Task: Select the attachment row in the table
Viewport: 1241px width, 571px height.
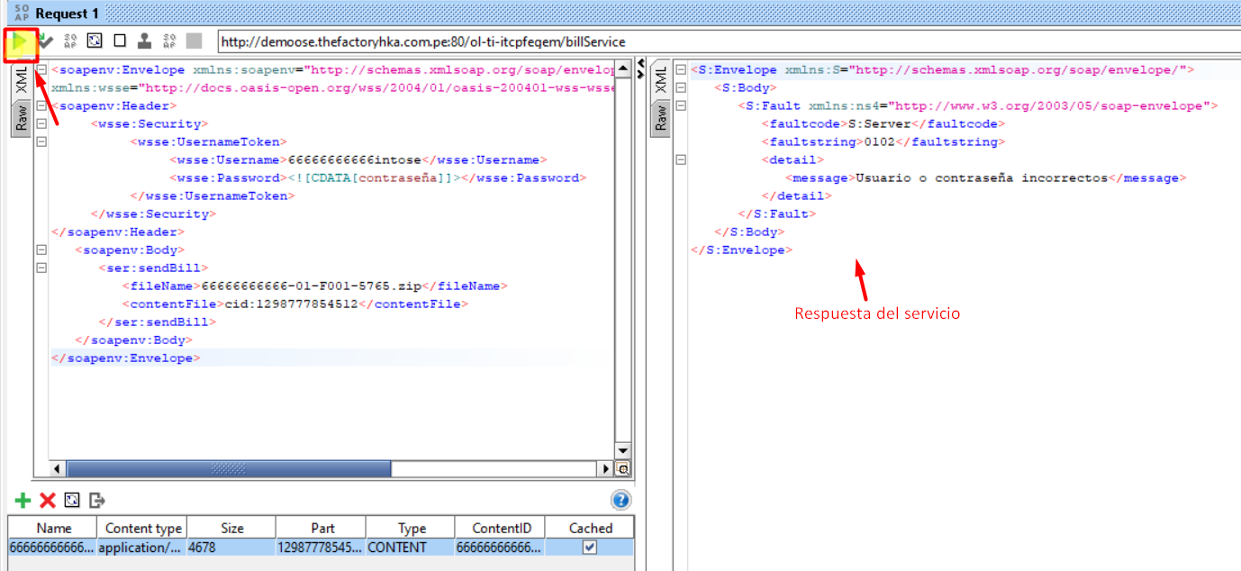Action: [x=270, y=547]
